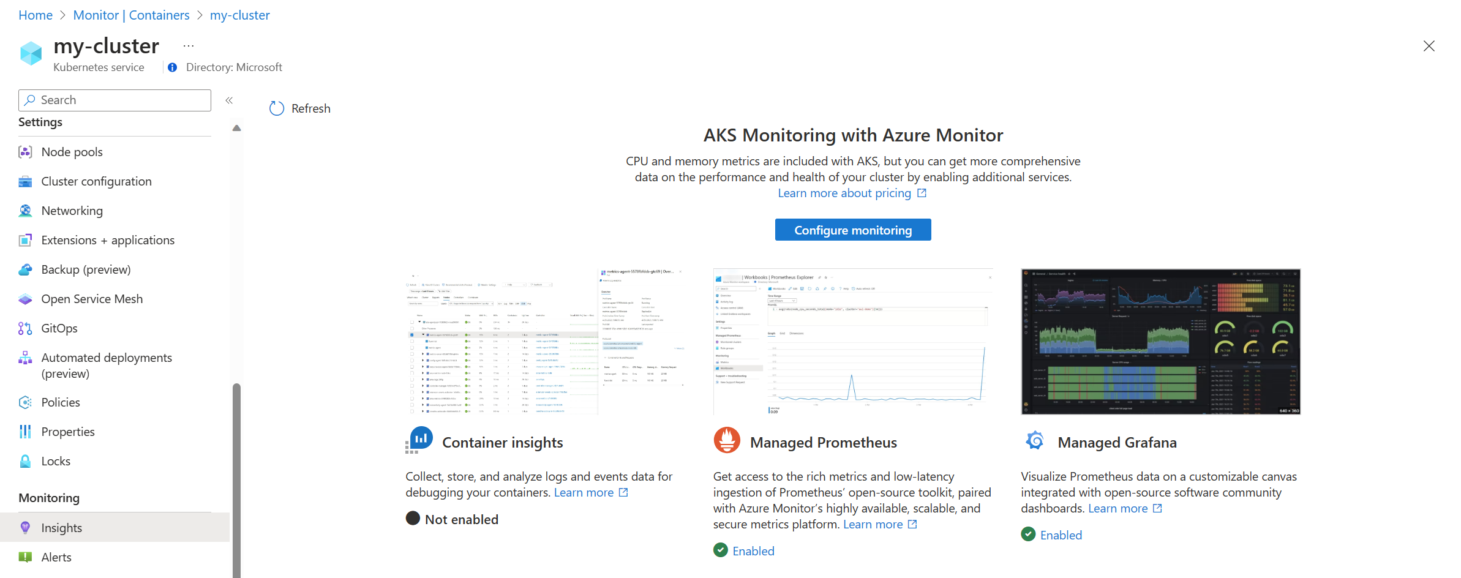Click the Configure monitoring button
Screen dimensions: 1461x578
852,230
